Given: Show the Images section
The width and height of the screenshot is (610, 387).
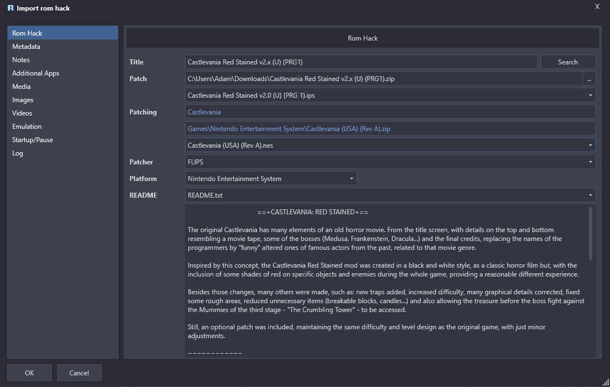Looking at the screenshot, I should pos(63,100).
